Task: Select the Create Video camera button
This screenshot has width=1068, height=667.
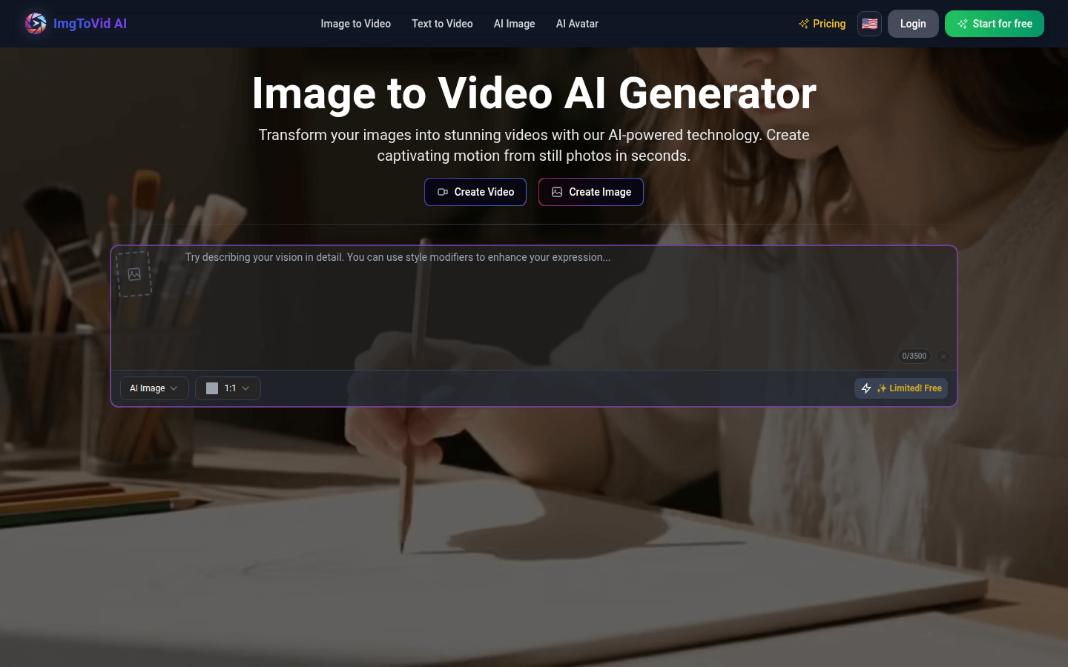Action: click(x=475, y=192)
